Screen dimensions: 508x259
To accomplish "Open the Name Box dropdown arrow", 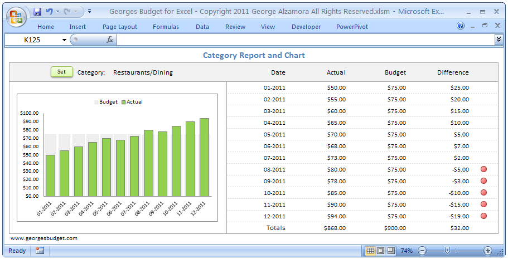I will point(64,40).
